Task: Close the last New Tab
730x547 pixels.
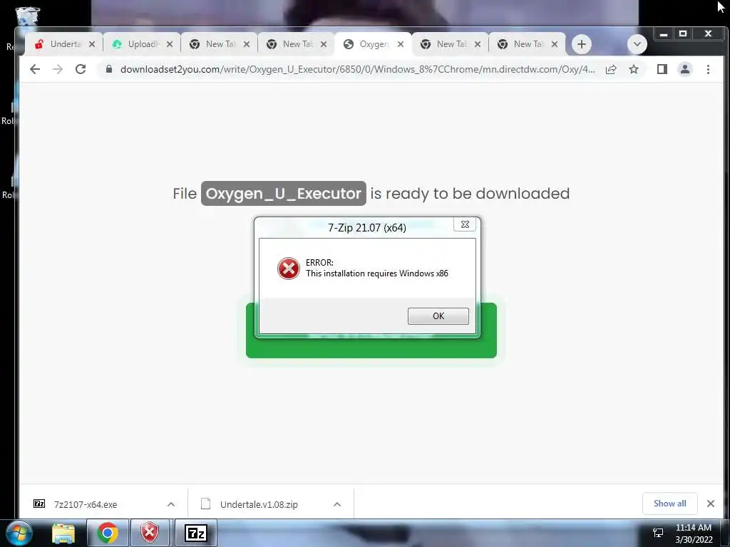Action: tap(555, 44)
